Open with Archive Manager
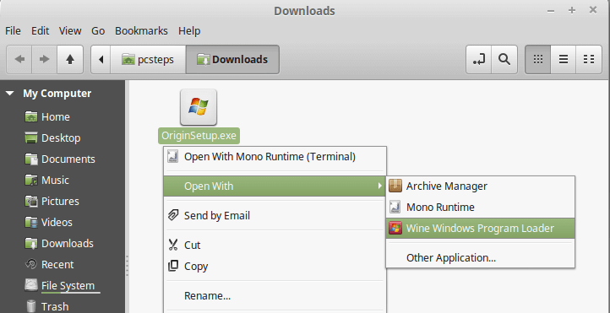 point(481,186)
